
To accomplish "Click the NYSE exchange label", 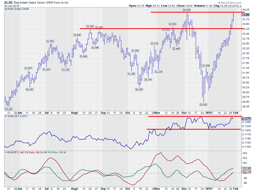I will (65, 3).
